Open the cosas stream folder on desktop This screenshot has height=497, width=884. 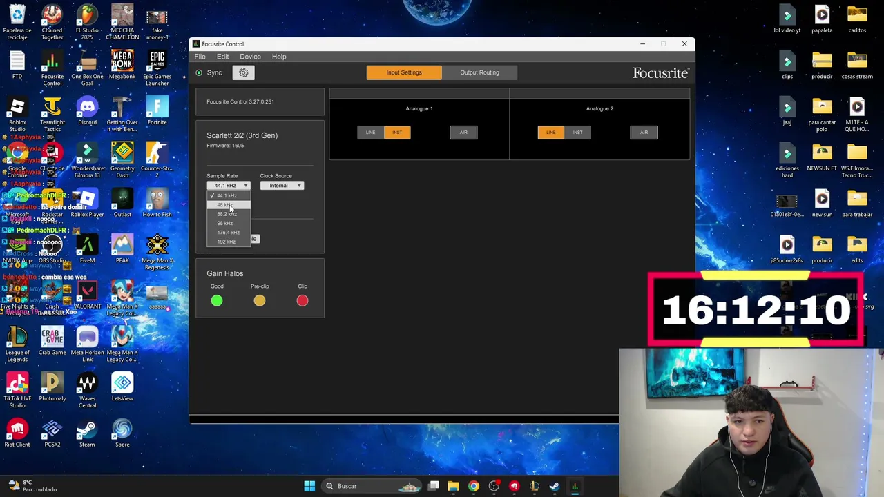(x=857, y=65)
